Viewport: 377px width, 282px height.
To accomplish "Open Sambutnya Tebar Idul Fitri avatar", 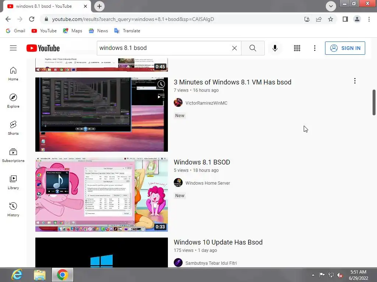I will coord(178,263).
